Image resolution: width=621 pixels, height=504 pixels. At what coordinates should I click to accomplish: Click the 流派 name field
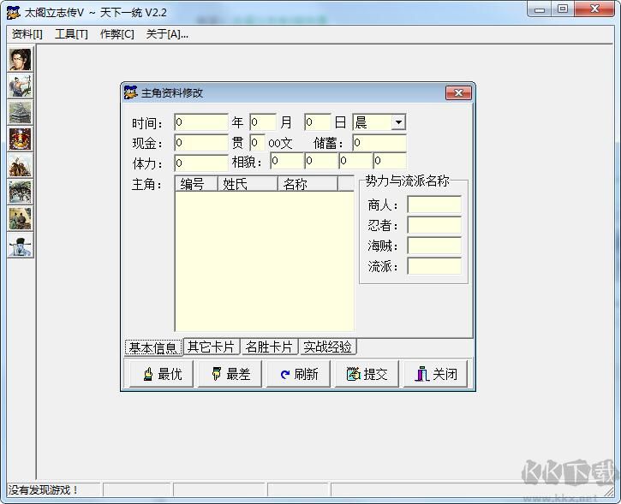[x=434, y=267]
